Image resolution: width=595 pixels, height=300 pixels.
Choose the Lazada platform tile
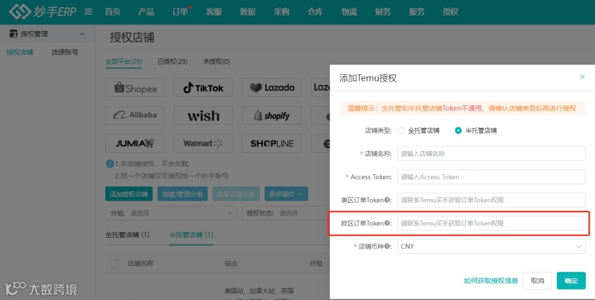pyautogui.click(x=272, y=88)
